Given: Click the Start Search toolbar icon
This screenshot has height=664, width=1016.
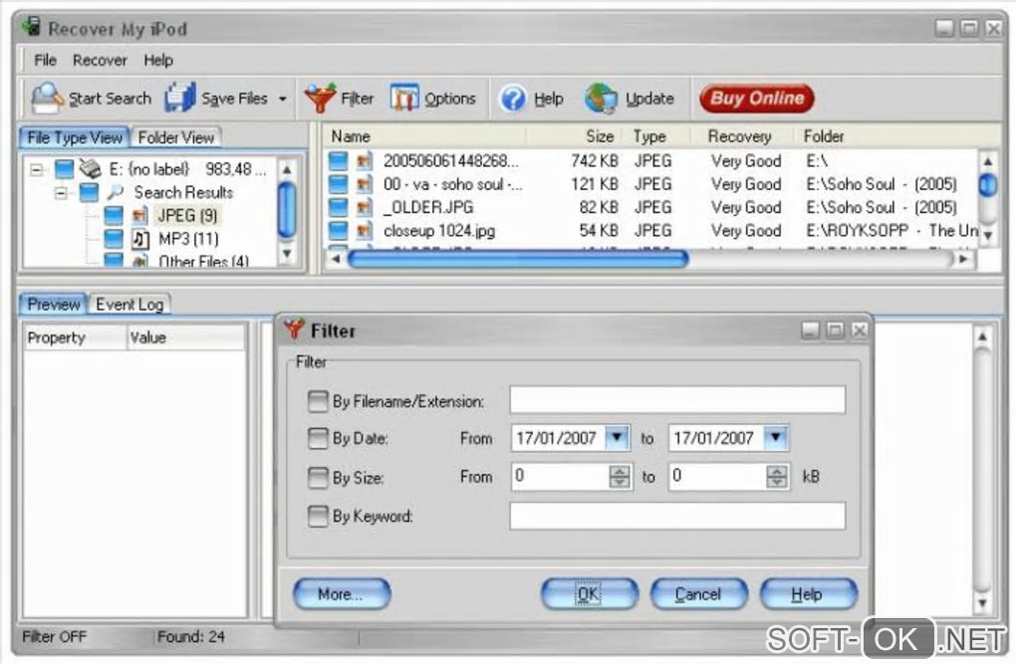Looking at the screenshot, I should pyautogui.click(x=47, y=98).
